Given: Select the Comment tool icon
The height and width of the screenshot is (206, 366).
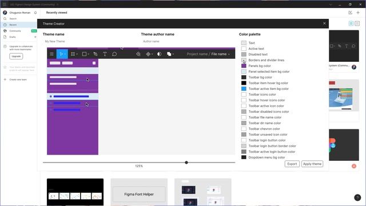Looking at the screenshot, I should point(114,54).
